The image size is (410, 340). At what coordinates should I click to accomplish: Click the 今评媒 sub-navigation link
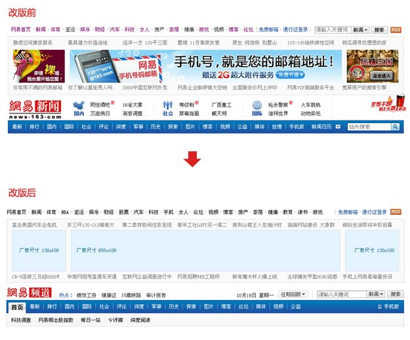click(x=115, y=320)
